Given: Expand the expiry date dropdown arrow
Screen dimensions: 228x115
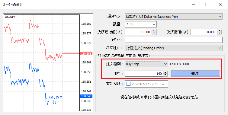Looking at the screenshot, I should pyautogui.click(x=163, y=84).
